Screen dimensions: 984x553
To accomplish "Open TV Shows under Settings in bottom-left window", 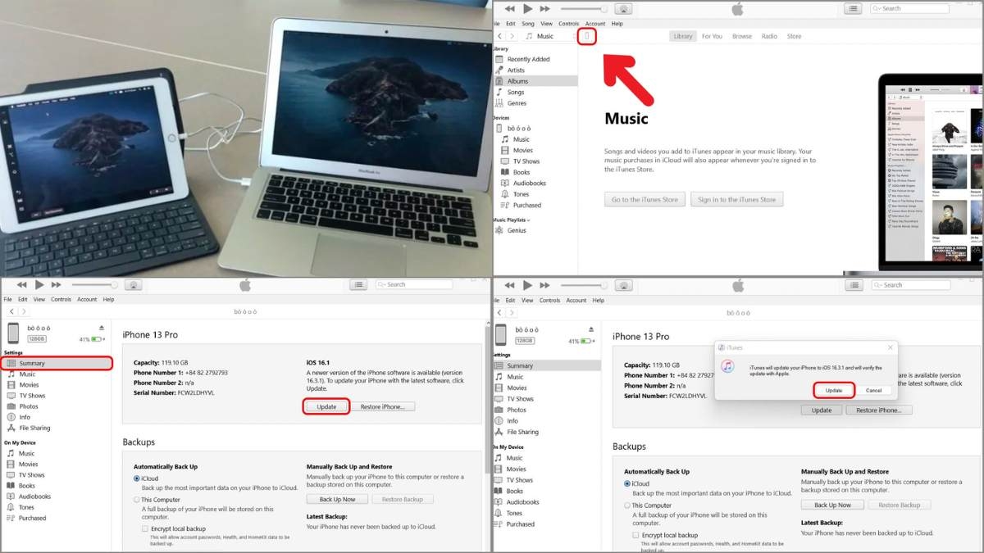I will [32, 396].
